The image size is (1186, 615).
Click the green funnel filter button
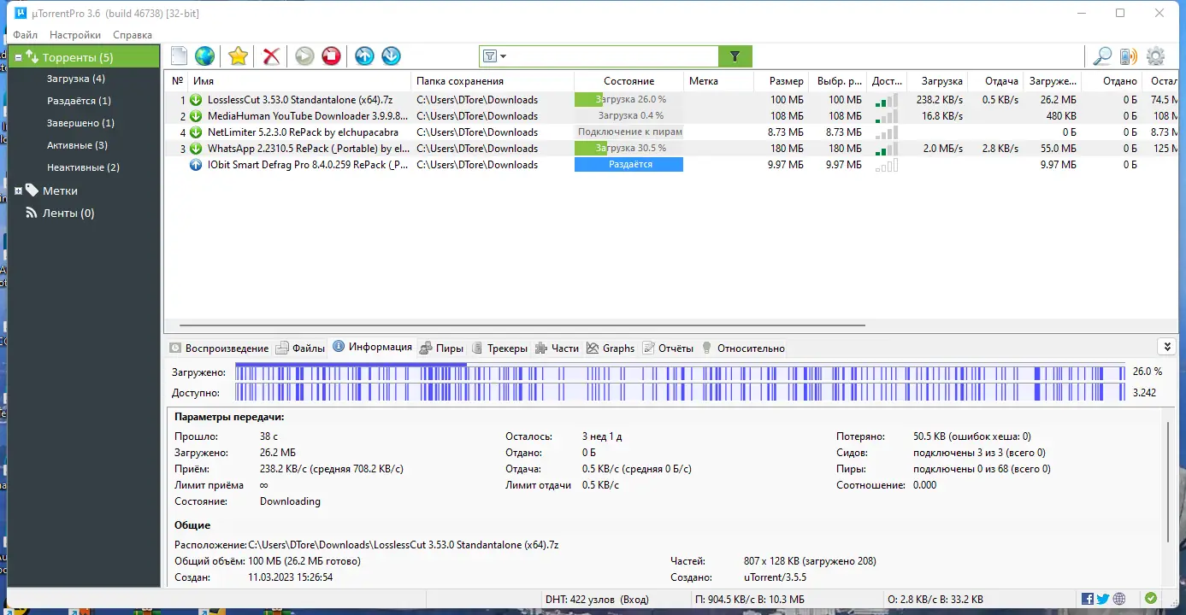[x=735, y=56]
